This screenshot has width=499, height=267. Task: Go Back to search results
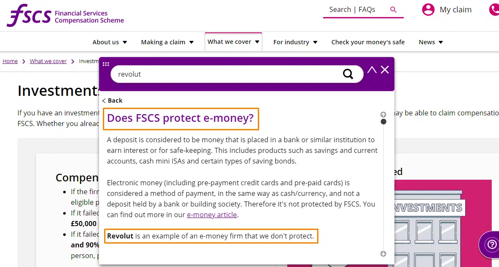point(112,100)
